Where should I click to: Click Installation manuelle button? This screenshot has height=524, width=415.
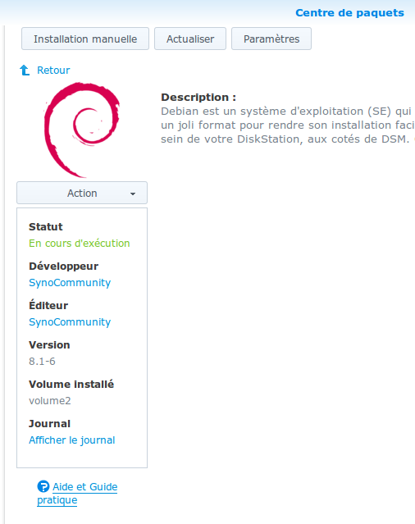85,39
